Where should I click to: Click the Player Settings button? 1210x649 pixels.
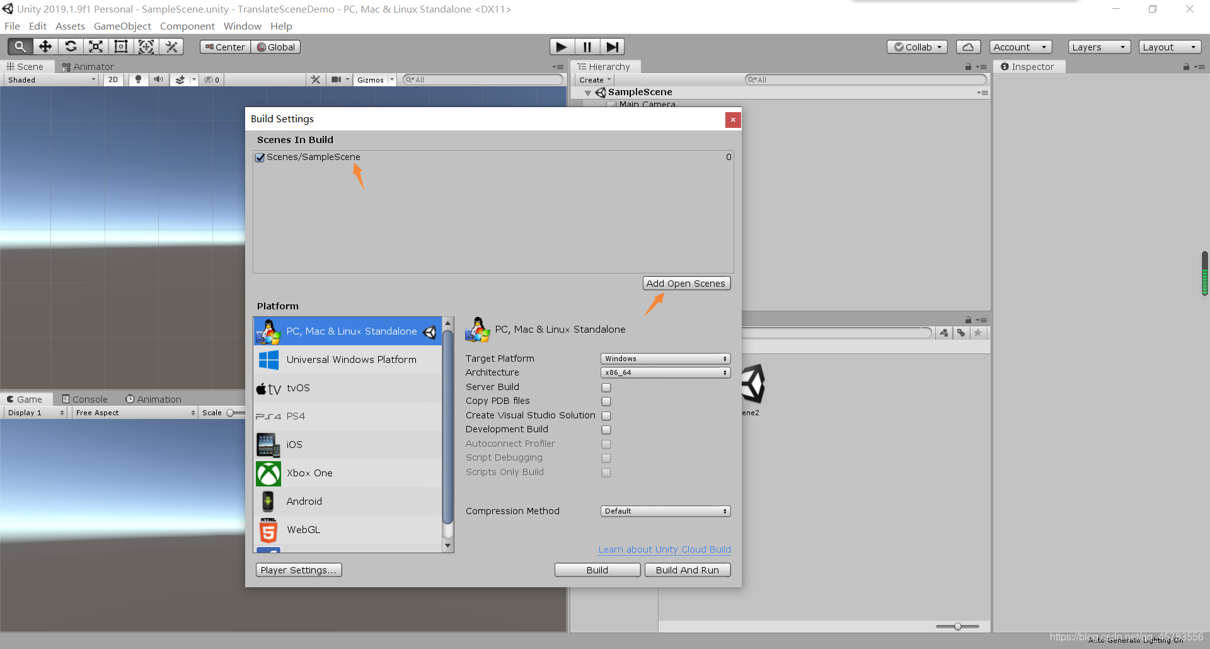tap(299, 570)
